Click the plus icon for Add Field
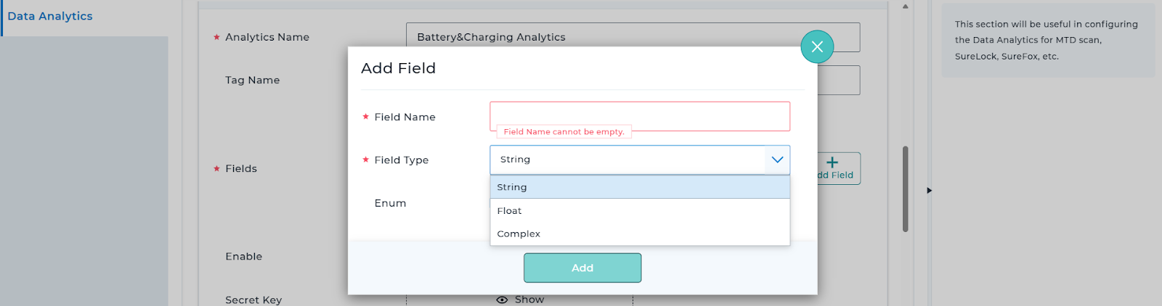Image resolution: width=1162 pixels, height=306 pixels. 832,163
